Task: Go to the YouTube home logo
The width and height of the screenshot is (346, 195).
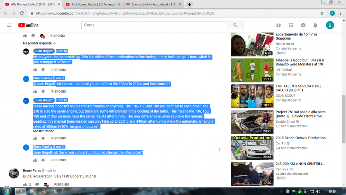Action: click(x=28, y=25)
